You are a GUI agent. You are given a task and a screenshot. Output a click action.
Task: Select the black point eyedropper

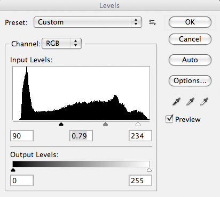pos(176,102)
